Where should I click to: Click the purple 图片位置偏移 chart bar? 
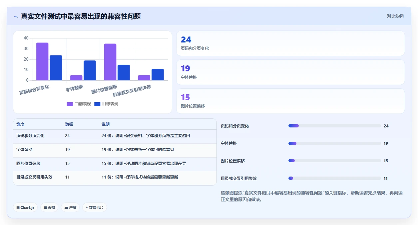pos(110,62)
